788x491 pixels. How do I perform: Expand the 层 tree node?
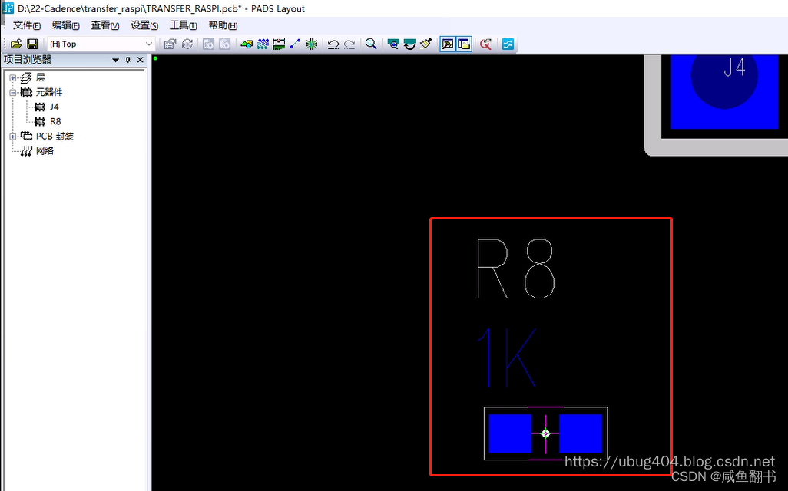tap(13, 77)
